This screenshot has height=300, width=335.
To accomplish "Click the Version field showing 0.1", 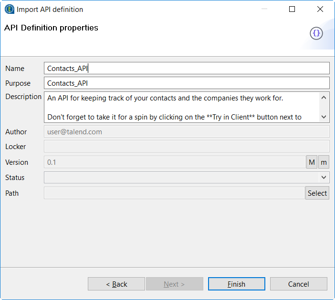I will [174, 162].
